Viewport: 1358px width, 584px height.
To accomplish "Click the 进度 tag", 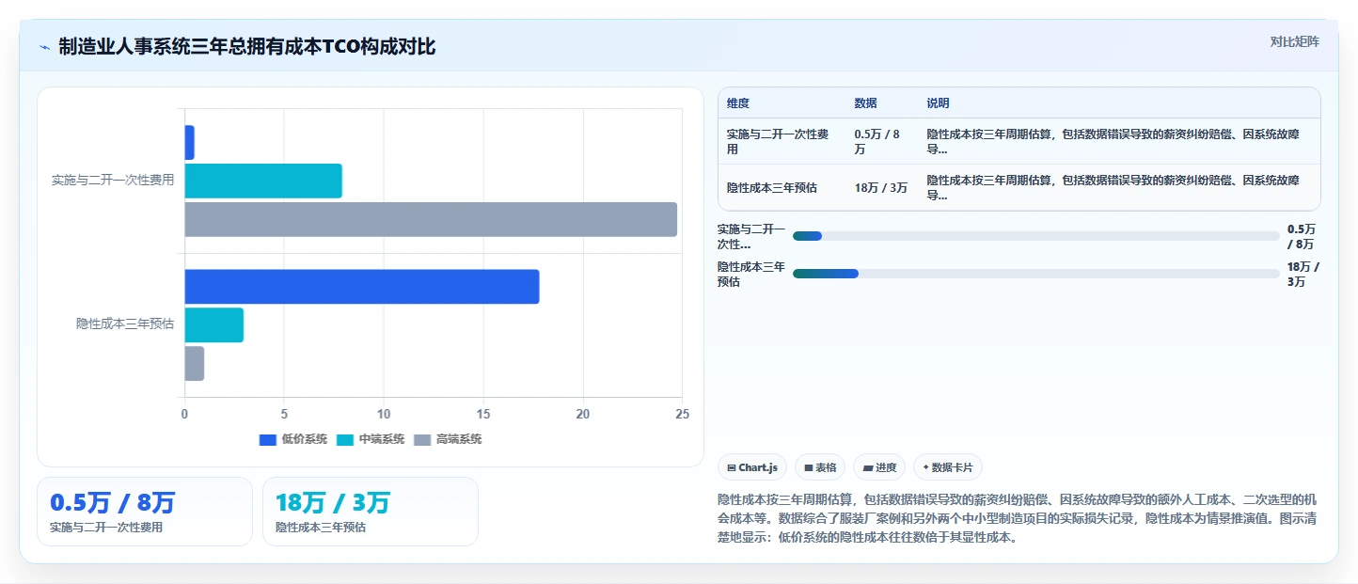I will (x=879, y=467).
